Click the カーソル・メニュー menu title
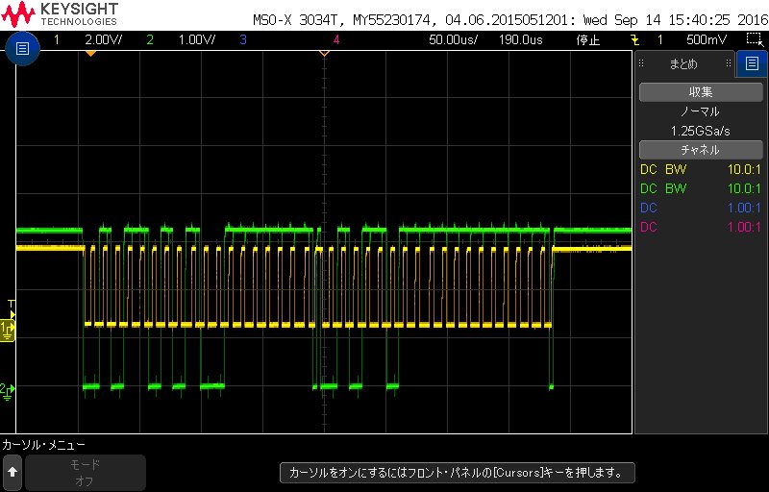769x492 pixels. coord(43,445)
